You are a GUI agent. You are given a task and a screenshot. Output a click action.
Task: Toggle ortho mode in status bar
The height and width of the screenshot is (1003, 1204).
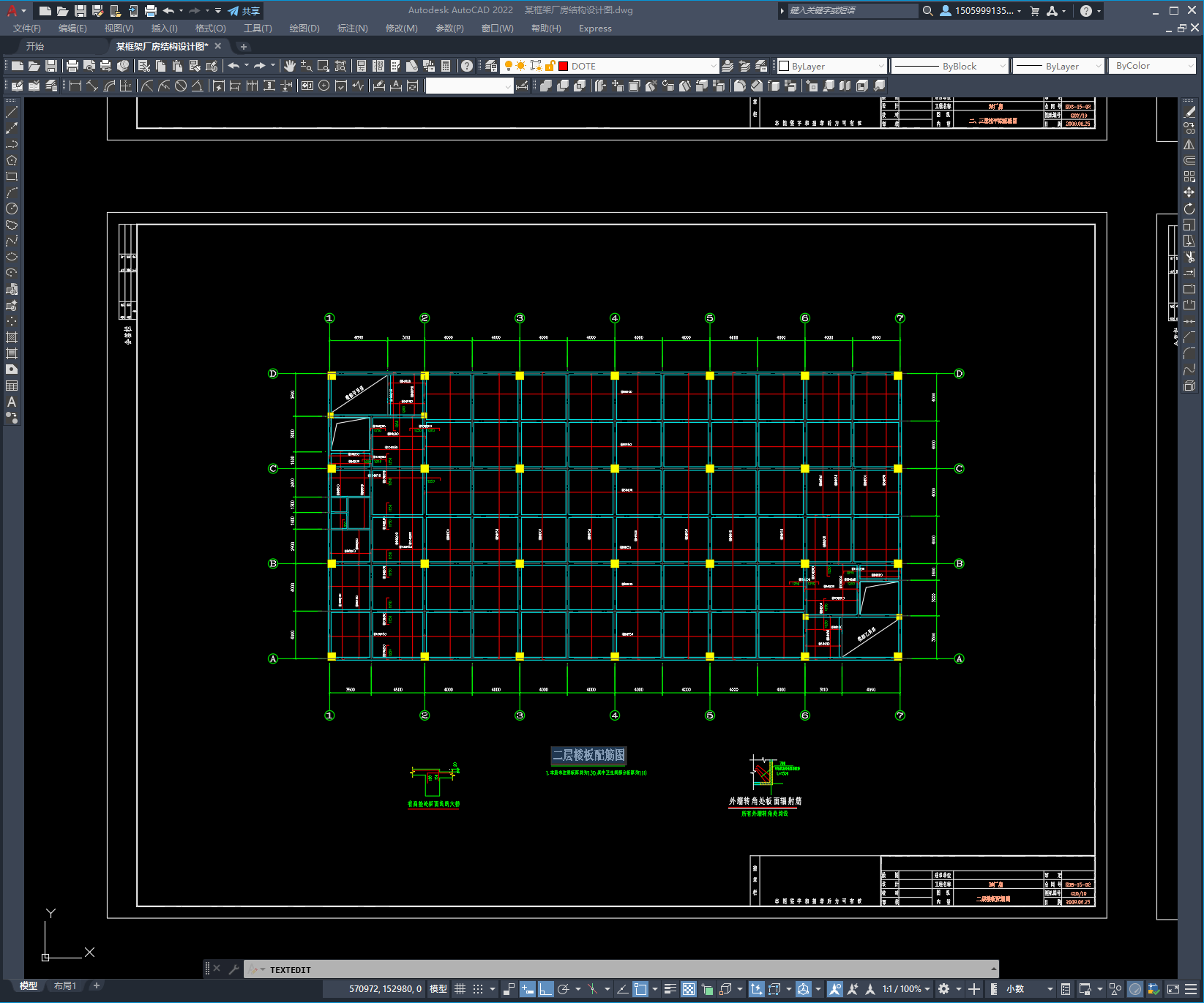pyautogui.click(x=546, y=989)
